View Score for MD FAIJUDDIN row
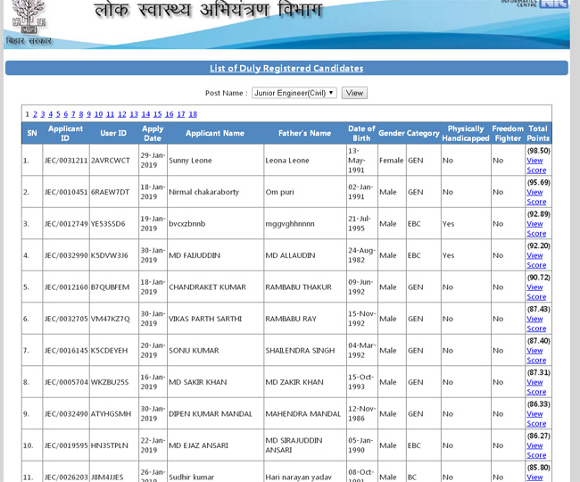Screen dimensions: 580x482 pos(536,260)
